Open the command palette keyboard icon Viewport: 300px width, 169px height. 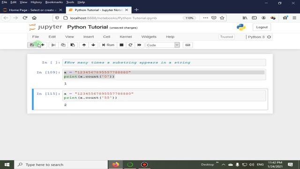[187, 45]
